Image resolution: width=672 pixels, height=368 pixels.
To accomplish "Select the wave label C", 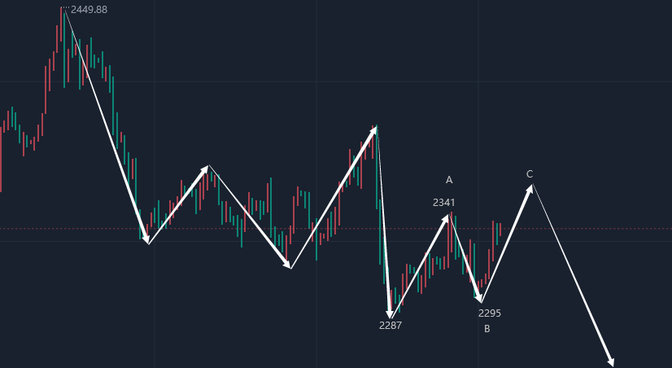I will click(x=530, y=173).
